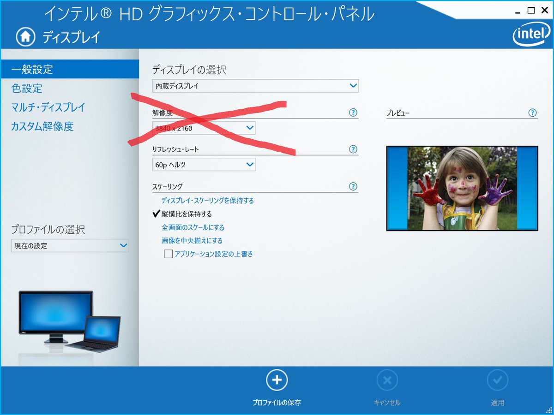This screenshot has height=415, width=554.
Task: Maximize the control panel window
Action: click(531, 10)
